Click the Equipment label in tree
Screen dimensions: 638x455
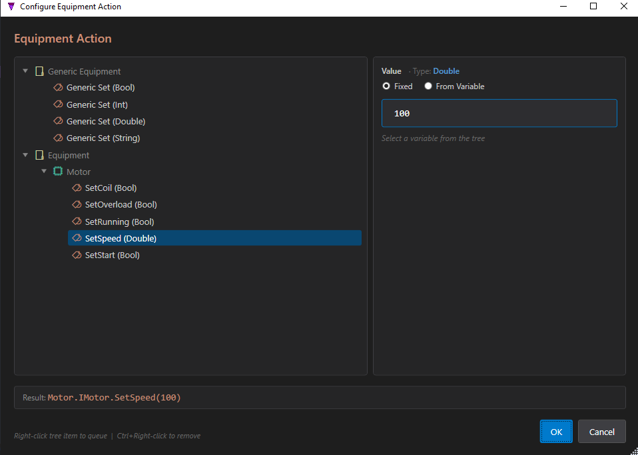69,155
